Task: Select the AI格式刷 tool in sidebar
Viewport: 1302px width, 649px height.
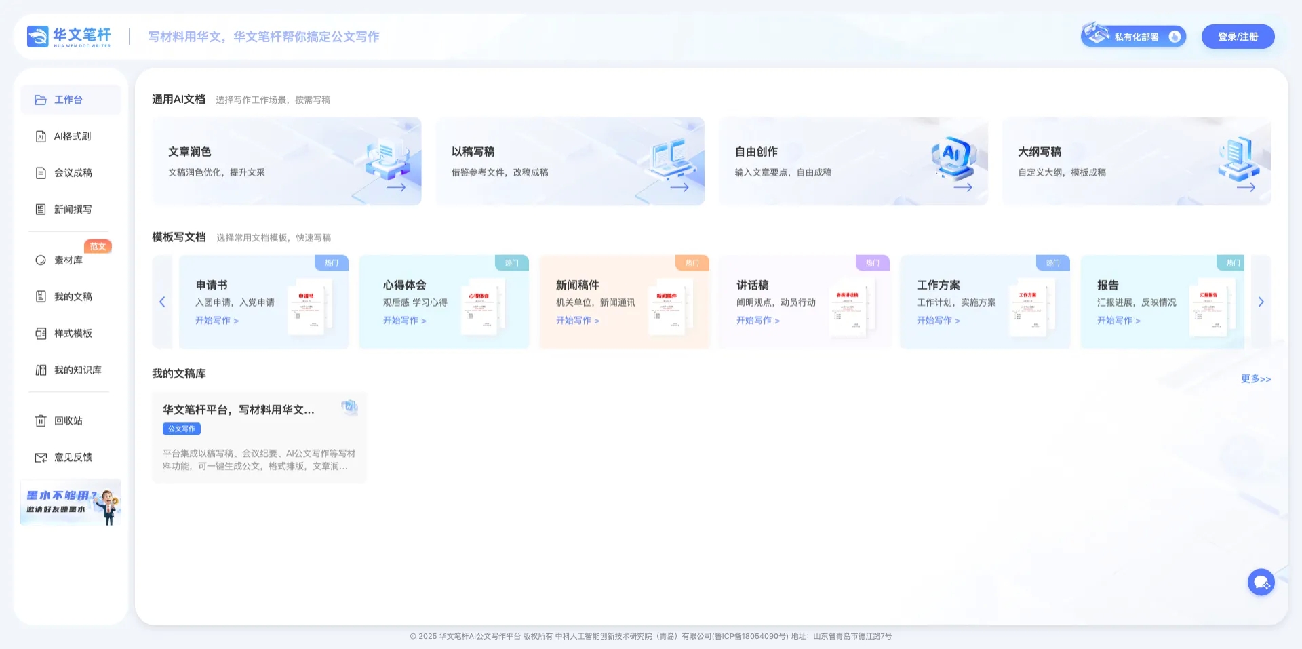Action: coord(71,136)
